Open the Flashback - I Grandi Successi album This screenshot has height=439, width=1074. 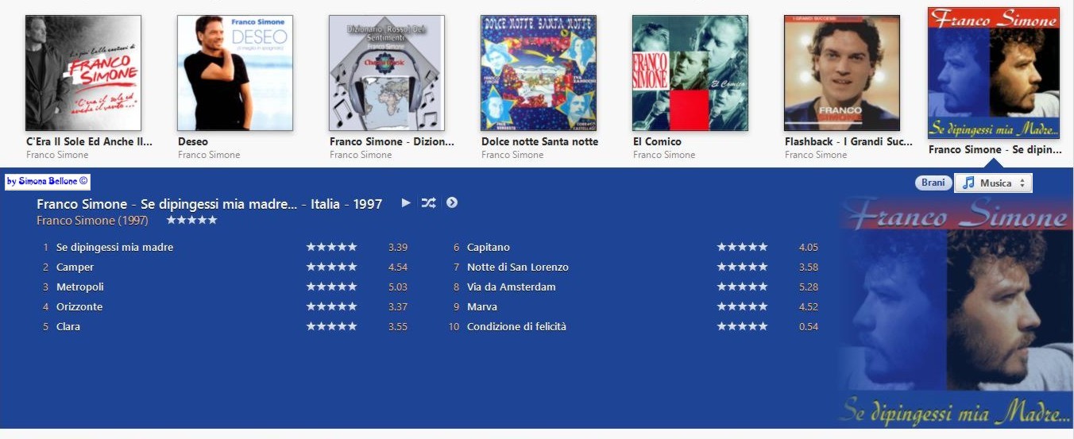pyautogui.click(x=842, y=73)
